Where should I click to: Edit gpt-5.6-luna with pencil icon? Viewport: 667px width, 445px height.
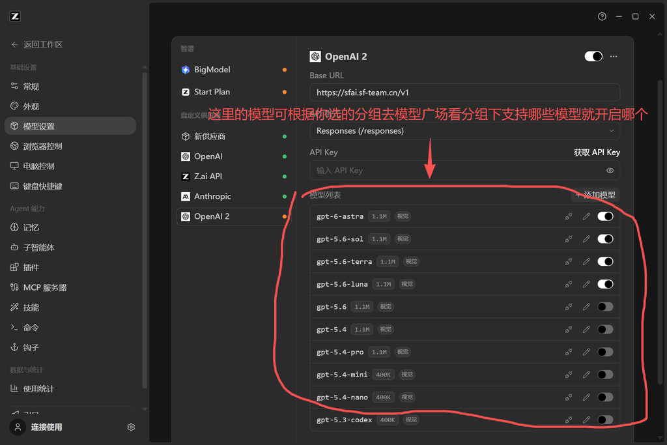(x=586, y=284)
